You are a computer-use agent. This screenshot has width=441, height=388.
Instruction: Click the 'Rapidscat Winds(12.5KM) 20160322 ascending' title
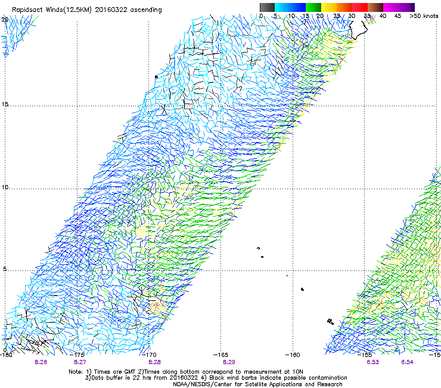87,10
